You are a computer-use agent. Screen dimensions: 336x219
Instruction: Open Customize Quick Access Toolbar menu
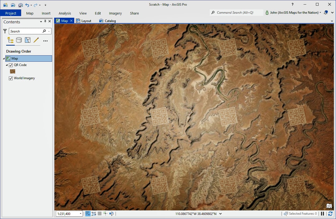[x=45, y=5]
